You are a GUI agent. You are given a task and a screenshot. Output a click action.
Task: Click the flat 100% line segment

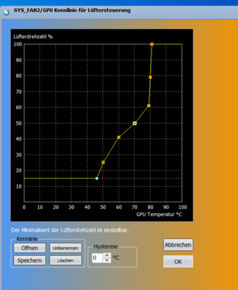click(167, 44)
